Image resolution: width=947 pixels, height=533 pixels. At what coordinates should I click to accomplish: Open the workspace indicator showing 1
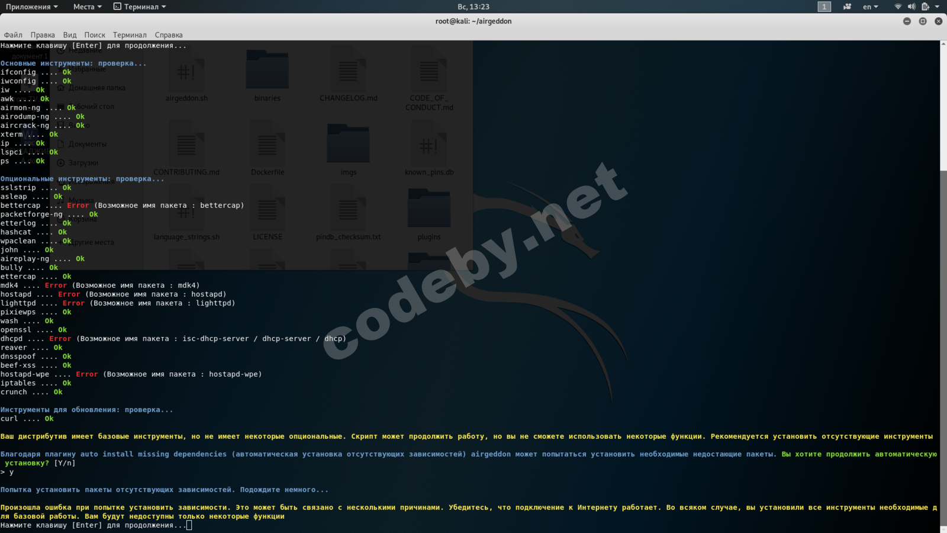coord(824,7)
